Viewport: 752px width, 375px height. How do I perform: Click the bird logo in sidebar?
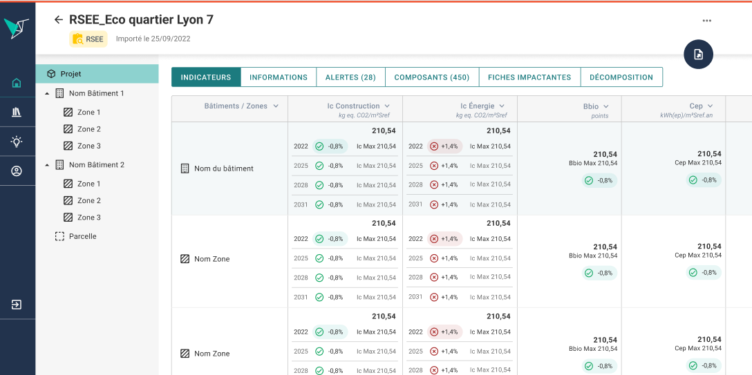pos(17,28)
